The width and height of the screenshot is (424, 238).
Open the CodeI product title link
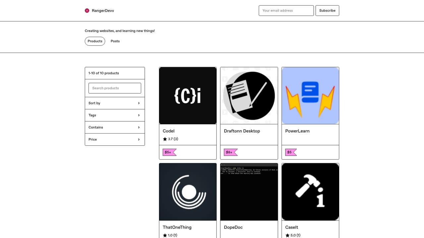click(x=169, y=131)
